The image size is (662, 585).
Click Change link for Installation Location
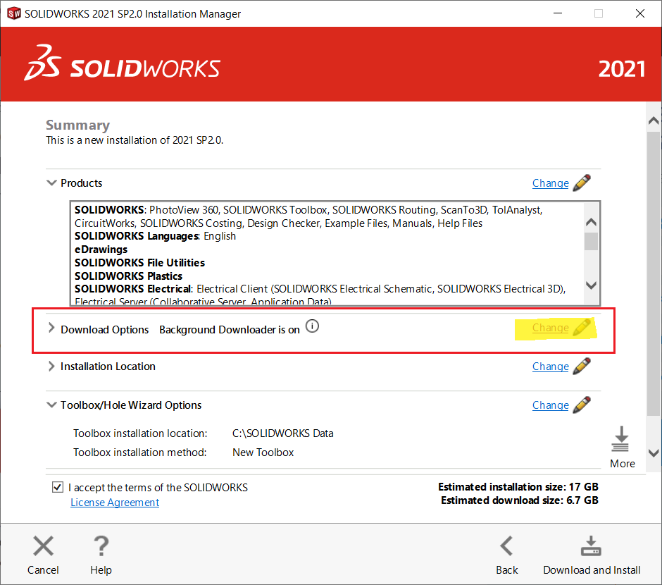pyautogui.click(x=550, y=367)
